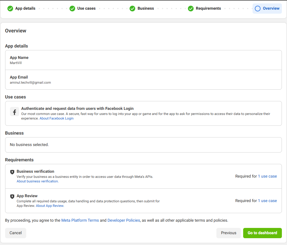
Task: Open the Requirements step
Action: point(208,9)
